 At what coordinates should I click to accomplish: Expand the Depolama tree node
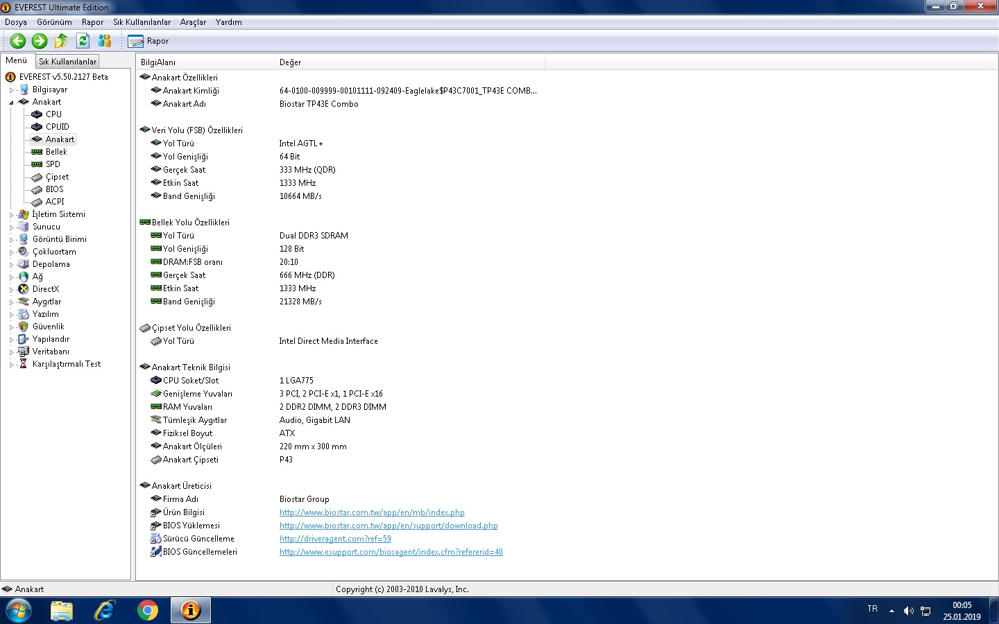tap(11, 264)
